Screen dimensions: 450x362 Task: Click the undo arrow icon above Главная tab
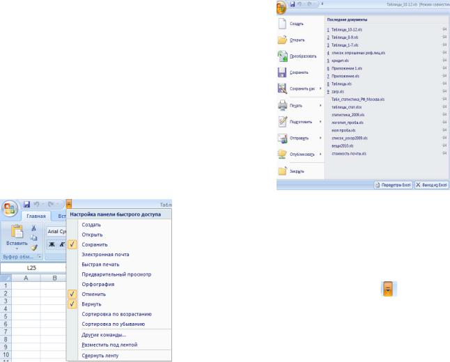pos(36,204)
